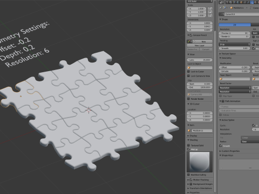The height and width of the screenshot is (194, 259).
Task: Open the Fill mode Both selector
Action: (255, 33)
